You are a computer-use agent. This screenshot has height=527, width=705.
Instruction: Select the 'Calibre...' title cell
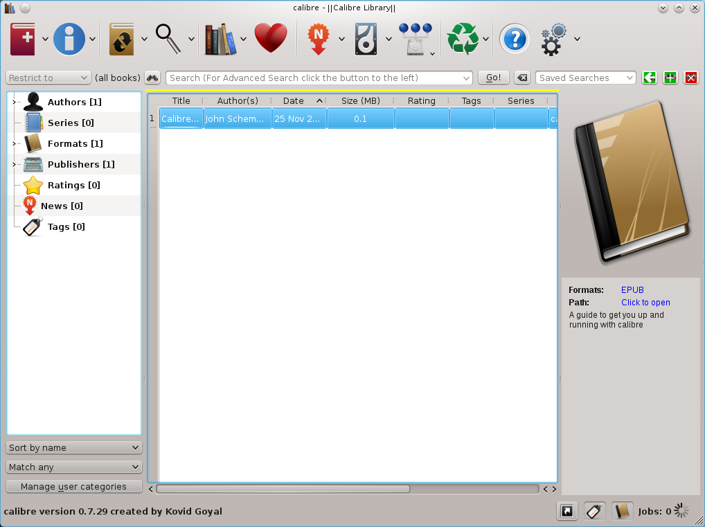coord(181,118)
